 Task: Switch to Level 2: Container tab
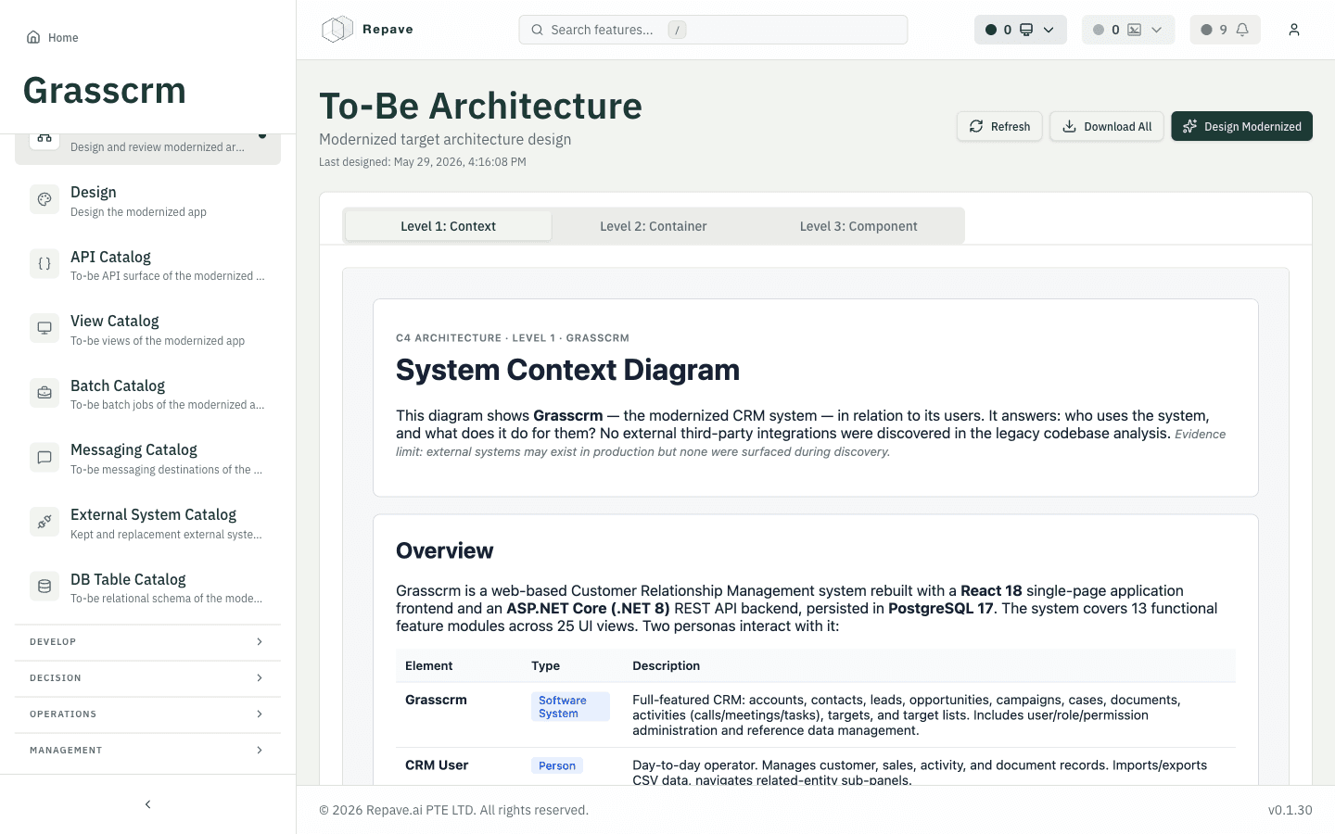653,226
